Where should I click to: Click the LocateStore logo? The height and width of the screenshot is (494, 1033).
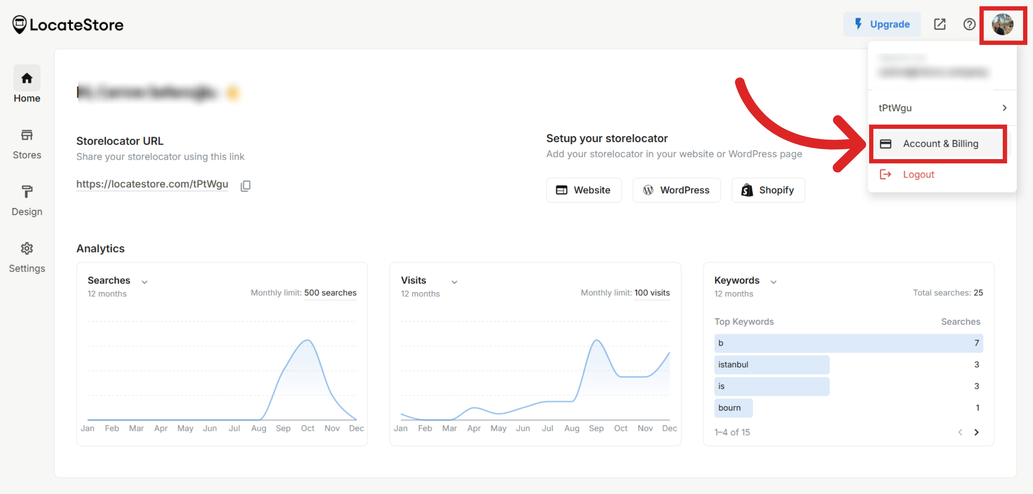pyautogui.click(x=68, y=25)
